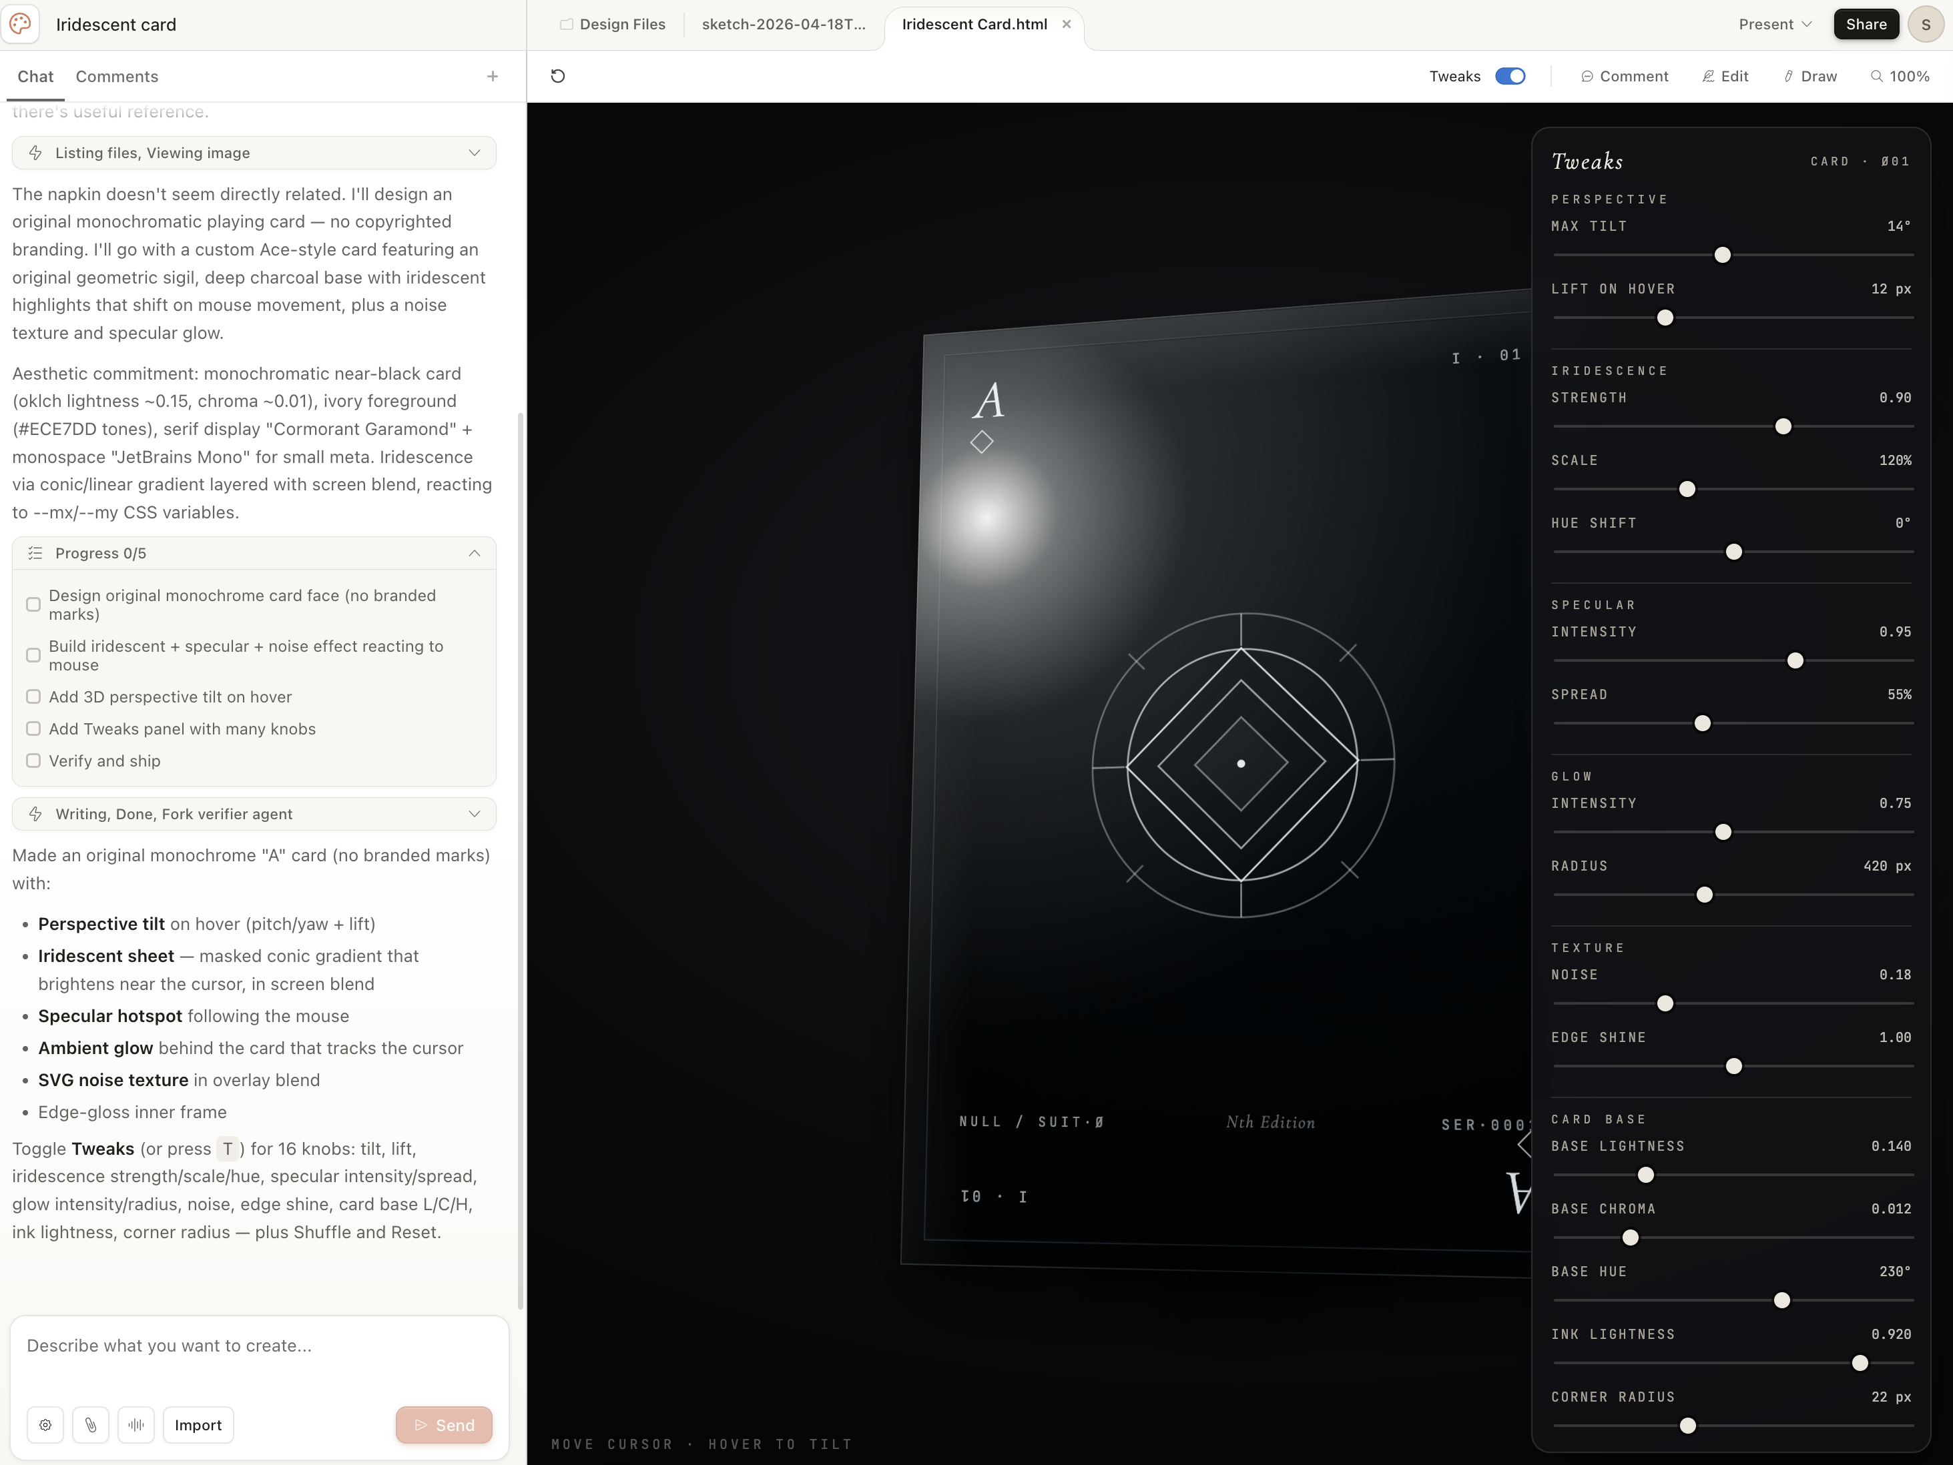Switch to the Comments tab
This screenshot has height=1465, width=1953.
tap(117, 77)
